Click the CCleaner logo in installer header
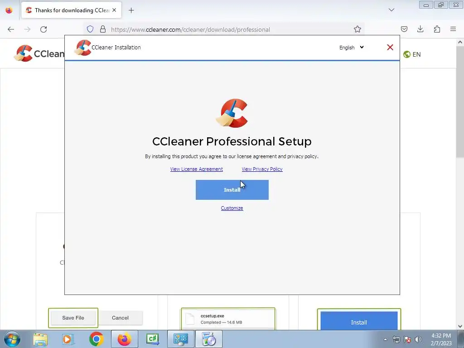Viewport: 464px width, 348px height. coord(82,48)
